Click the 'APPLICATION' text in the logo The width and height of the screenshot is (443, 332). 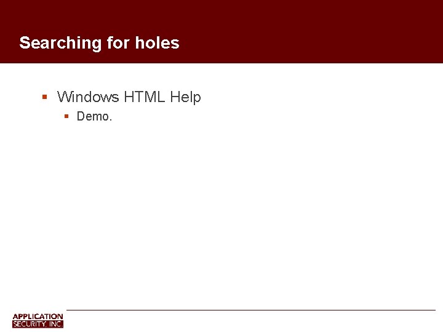click(38, 317)
